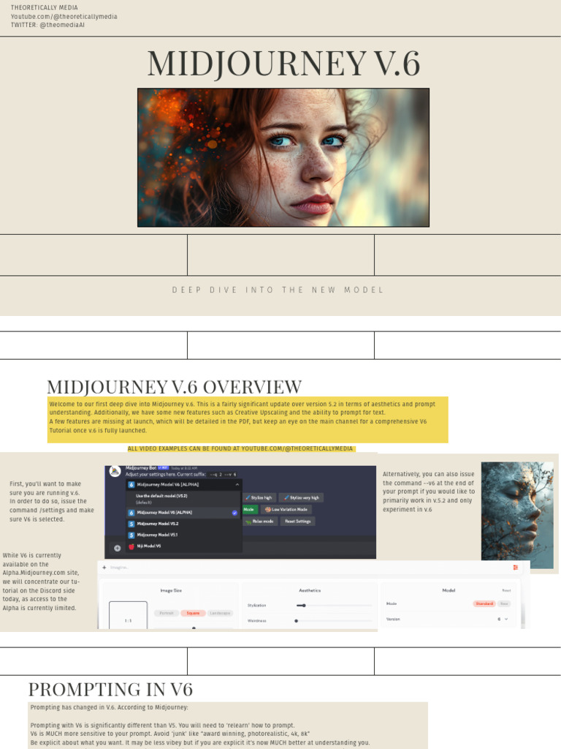Choose Midjourney Model V5.1 in the list
Viewport: 561px width, 749px height.
183,535
